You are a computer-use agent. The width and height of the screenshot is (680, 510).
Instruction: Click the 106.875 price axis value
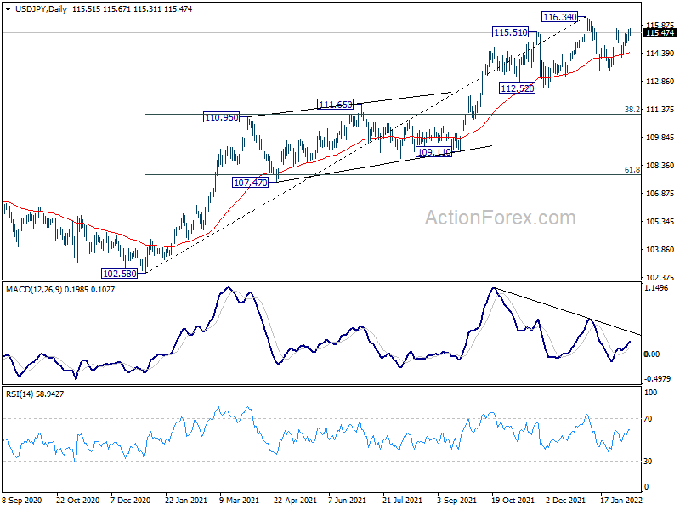pyautogui.click(x=660, y=194)
